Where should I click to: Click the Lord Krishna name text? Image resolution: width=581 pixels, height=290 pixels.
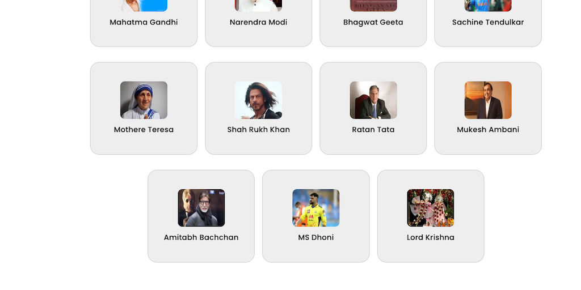coord(431,237)
